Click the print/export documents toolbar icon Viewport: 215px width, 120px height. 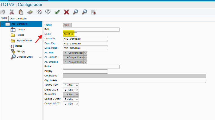[39, 12]
